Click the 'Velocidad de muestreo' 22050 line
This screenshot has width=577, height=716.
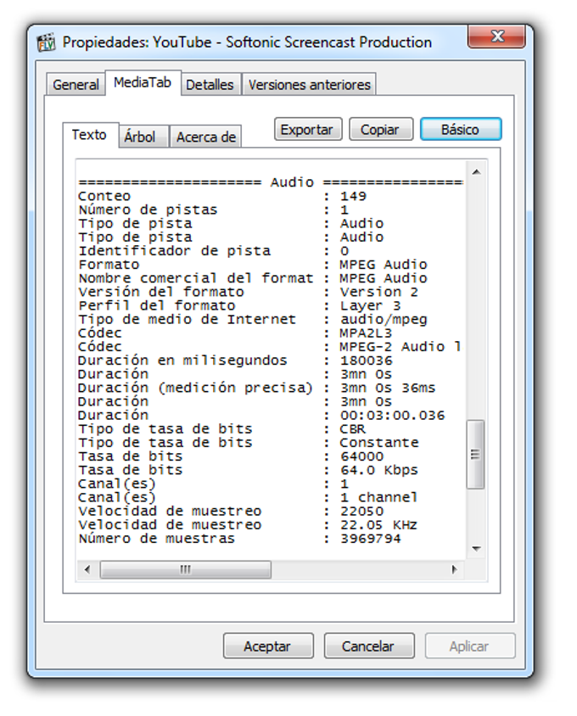tap(231, 512)
